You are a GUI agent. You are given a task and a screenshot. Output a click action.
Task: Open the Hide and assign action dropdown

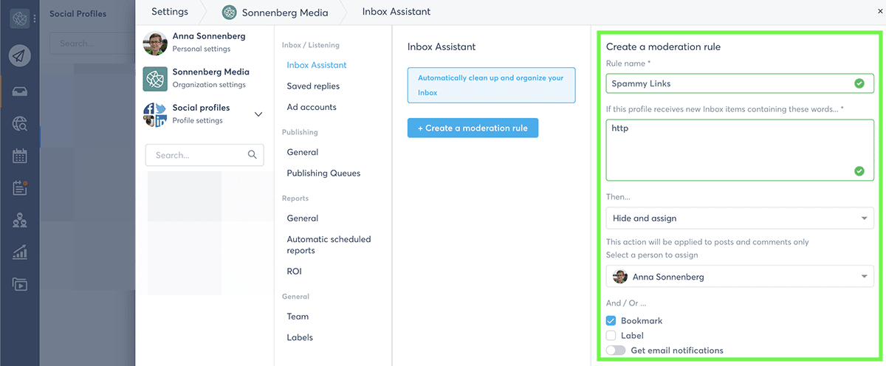pos(739,218)
